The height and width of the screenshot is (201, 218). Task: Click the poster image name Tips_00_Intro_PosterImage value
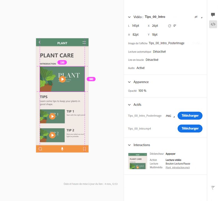click(167, 43)
